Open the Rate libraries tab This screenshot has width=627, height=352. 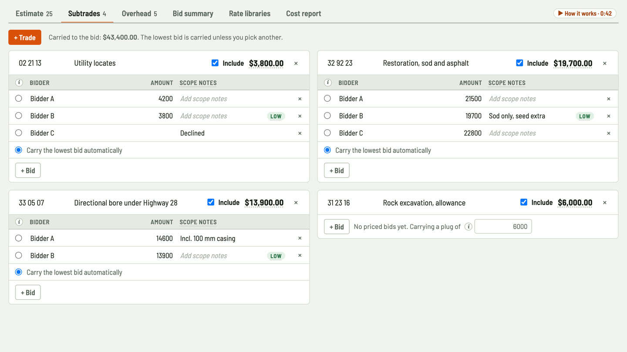point(249,13)
